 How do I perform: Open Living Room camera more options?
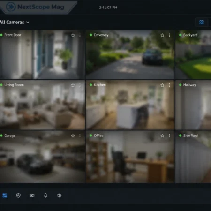(x=80, y=85)
